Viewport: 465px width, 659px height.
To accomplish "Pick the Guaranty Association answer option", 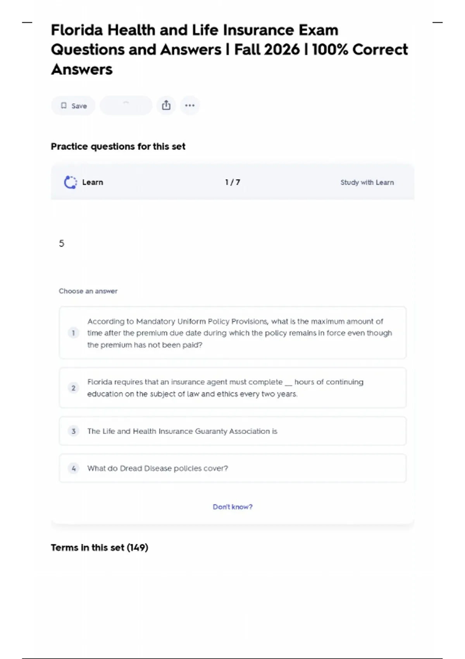I will tap(232, 431).
